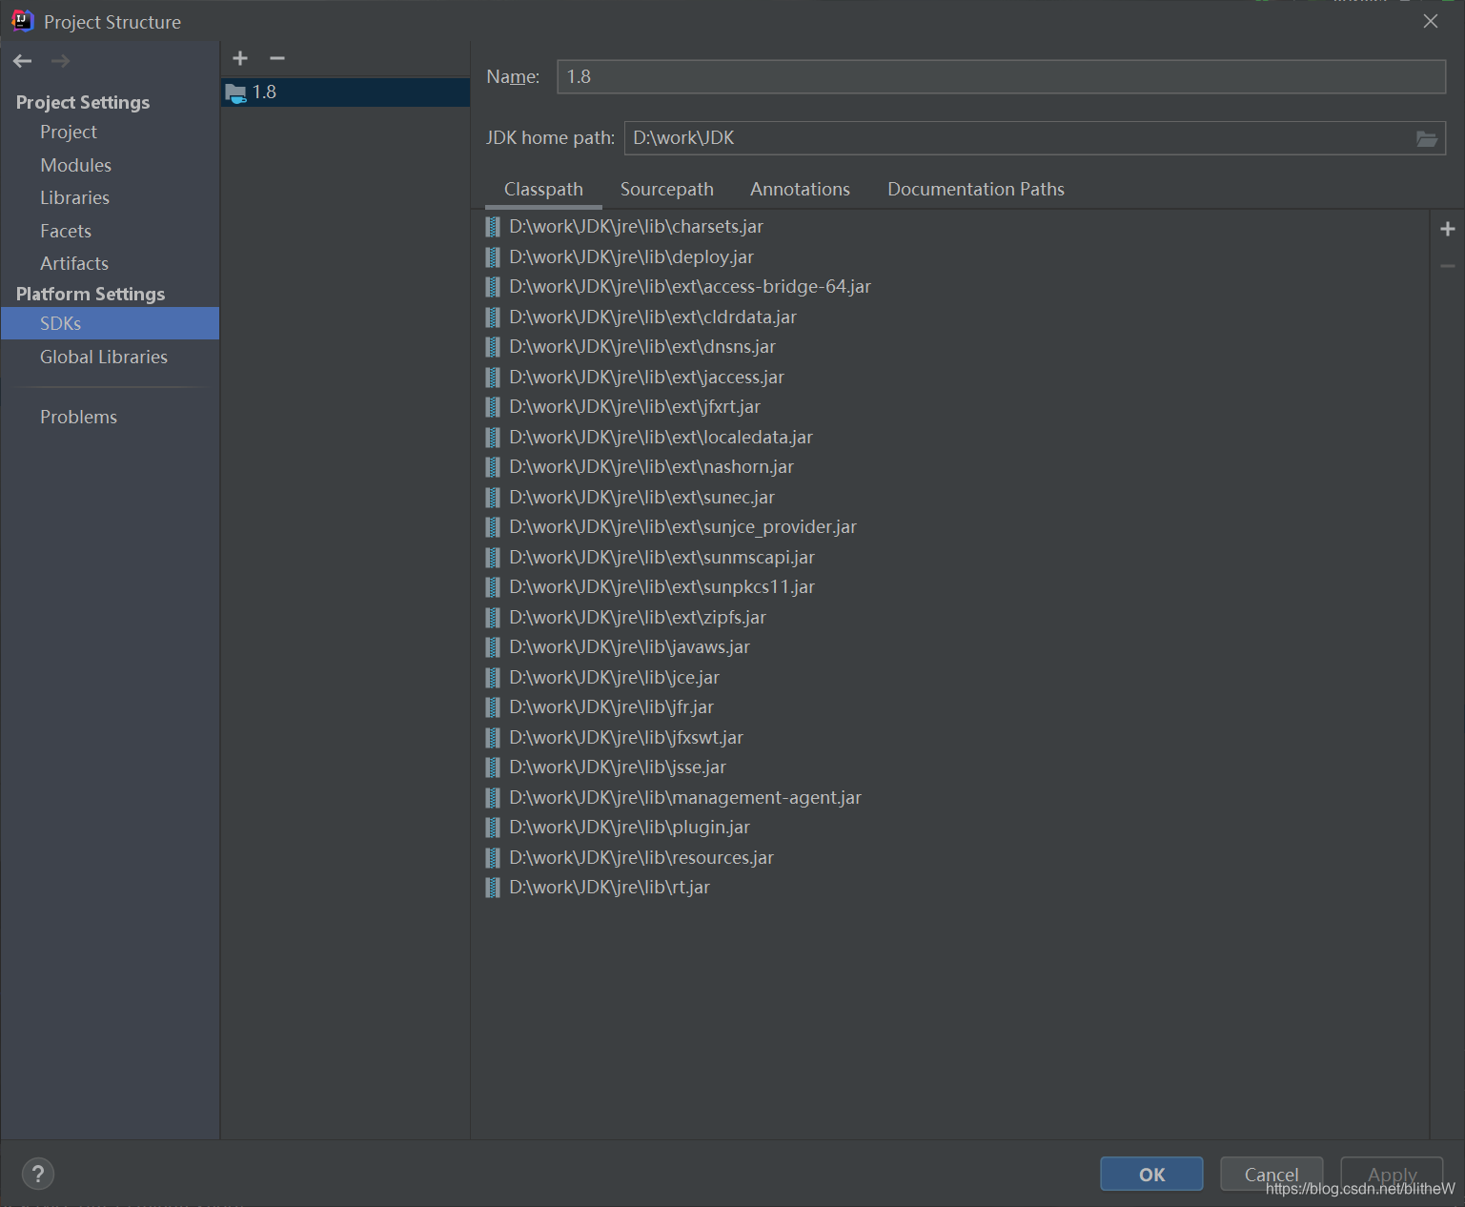Browse for JDK home path folder

pyautogui.click(x=1427, y=139)
